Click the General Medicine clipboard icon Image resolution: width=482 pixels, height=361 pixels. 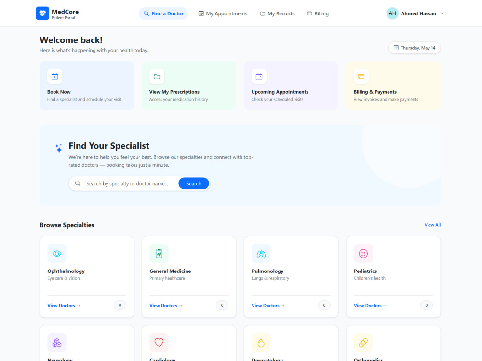coord(159,253)
